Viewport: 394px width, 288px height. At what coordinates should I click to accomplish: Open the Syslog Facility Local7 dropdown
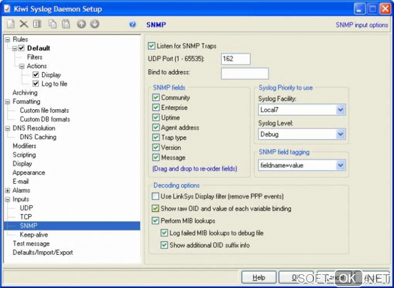coord(340,110)
